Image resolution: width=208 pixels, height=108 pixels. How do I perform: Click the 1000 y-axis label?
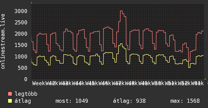21,57
